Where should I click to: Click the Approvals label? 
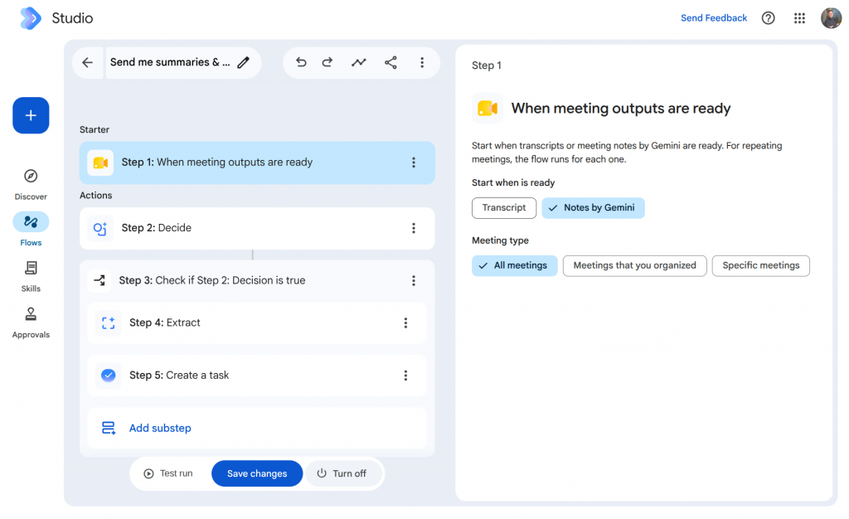(31, 335)
